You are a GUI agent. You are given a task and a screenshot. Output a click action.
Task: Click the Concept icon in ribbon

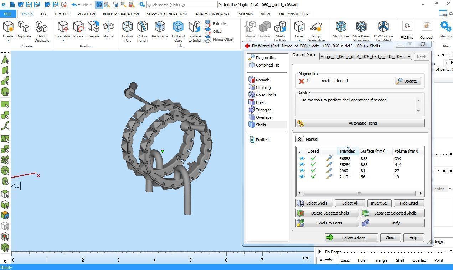click(427, 30)
